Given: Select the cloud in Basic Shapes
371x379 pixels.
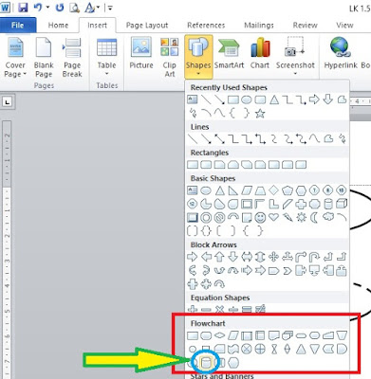Looking at the screenshot, I should [x=328, y=217].
